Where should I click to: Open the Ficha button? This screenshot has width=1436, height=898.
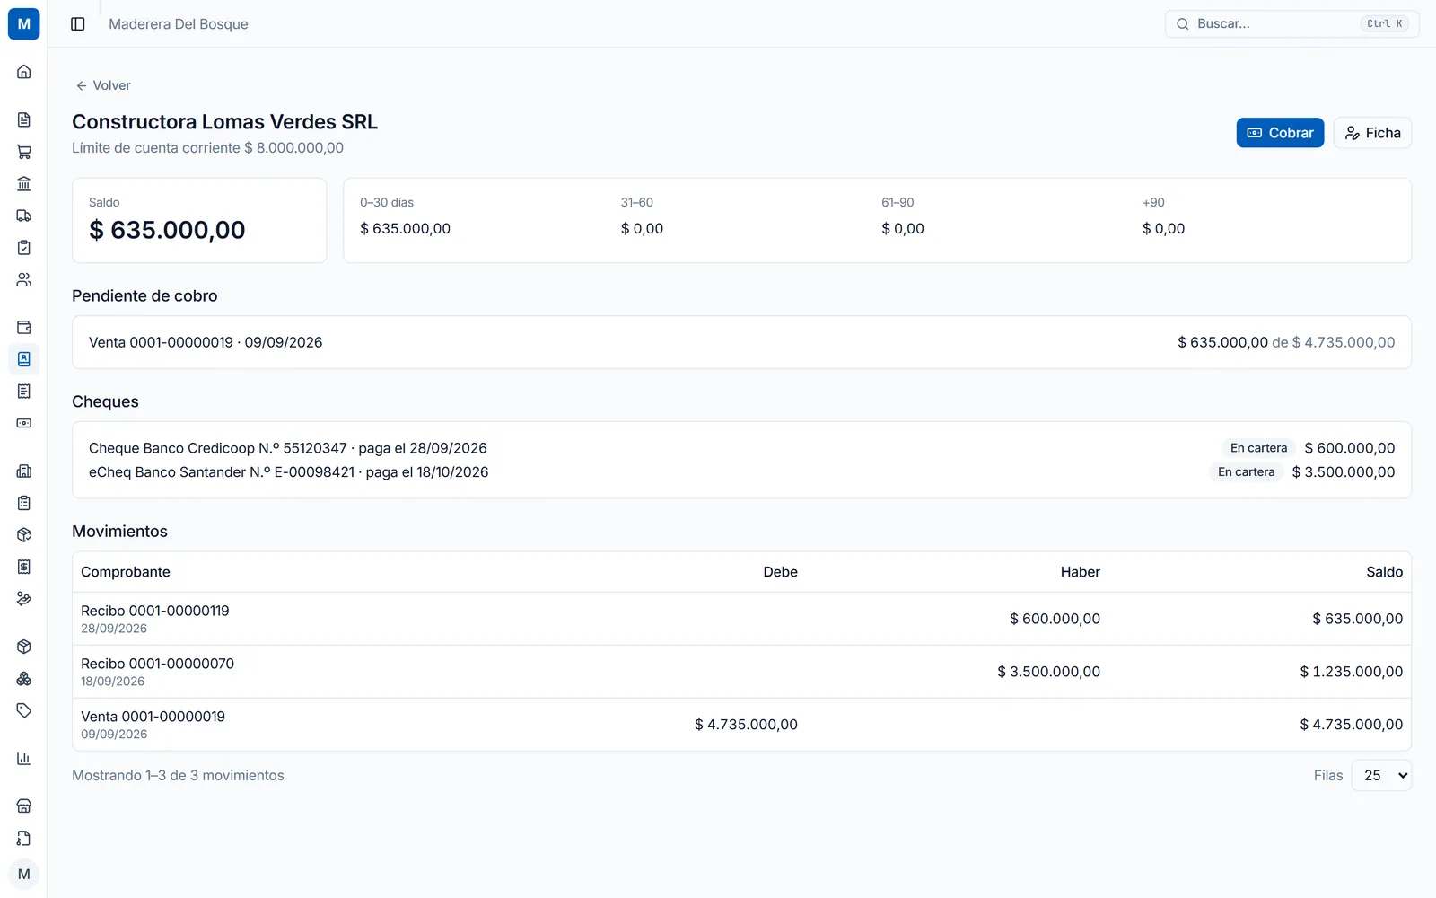coord(1372,133)
